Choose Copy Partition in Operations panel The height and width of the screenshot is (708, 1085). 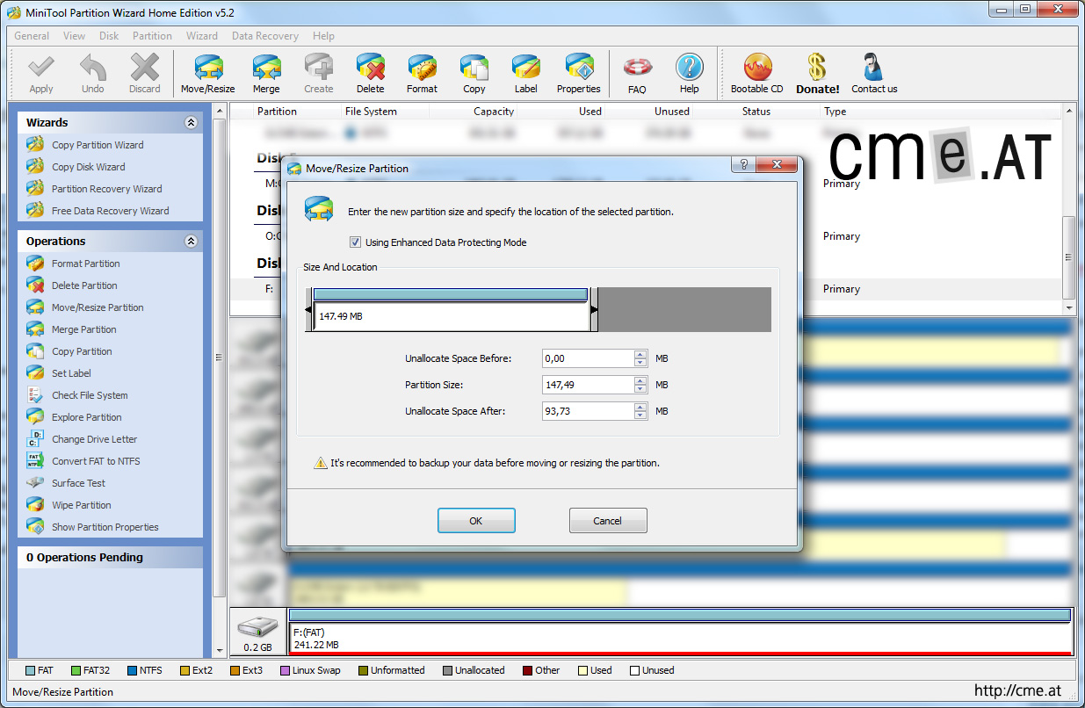coord(82,351)
